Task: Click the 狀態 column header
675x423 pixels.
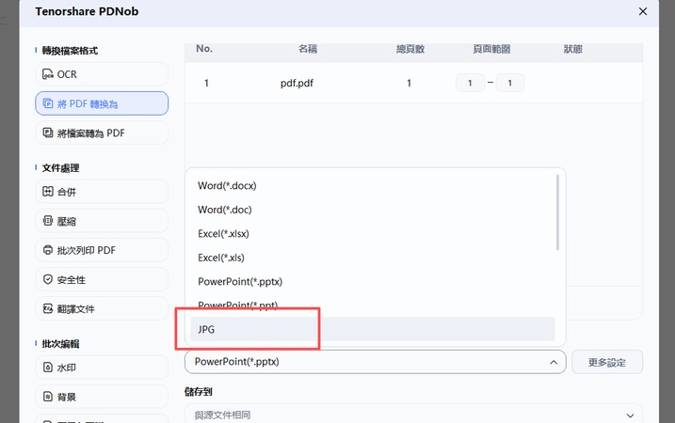Action: pyautogui.click(x=573, y=49)
